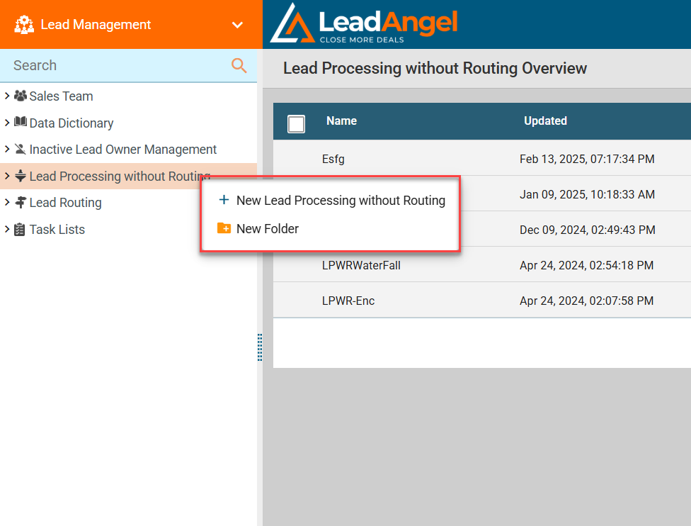Expand the Task Lists tree node
Viewport: 691px width, 526px height.
click(7, 229)
